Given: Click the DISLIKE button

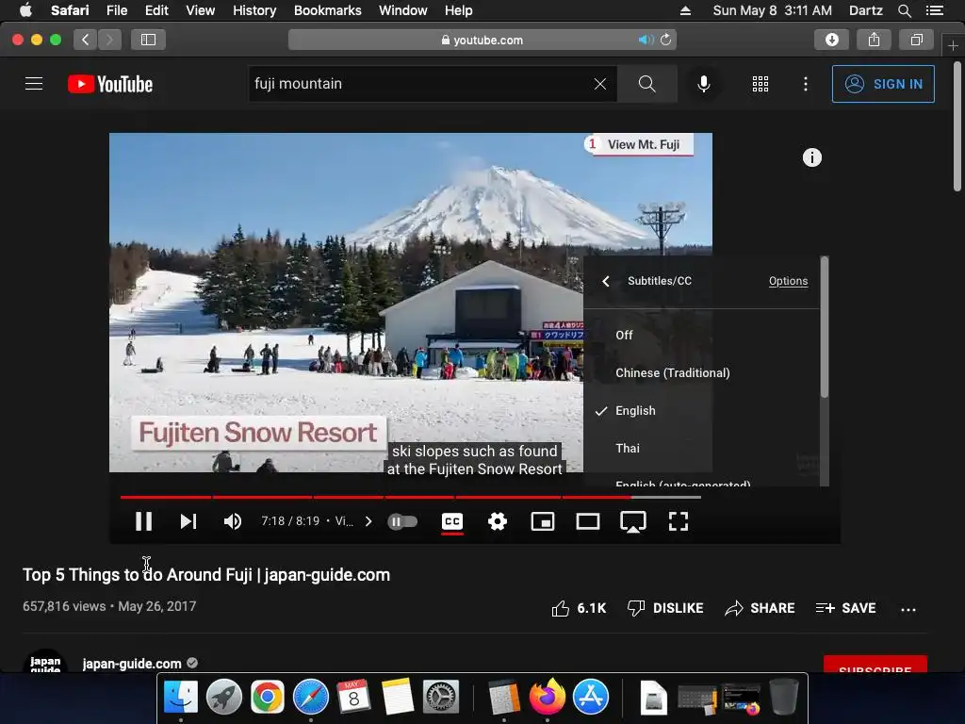Looking at the screenshot, I should click(x=665, y=608).
